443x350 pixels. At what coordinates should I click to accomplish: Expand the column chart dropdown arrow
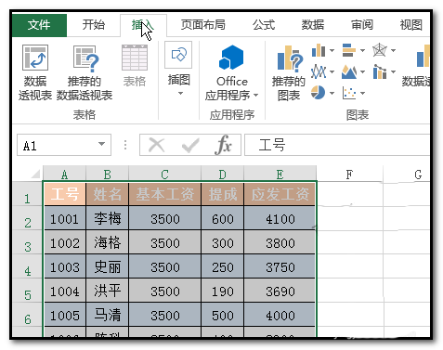332,50
